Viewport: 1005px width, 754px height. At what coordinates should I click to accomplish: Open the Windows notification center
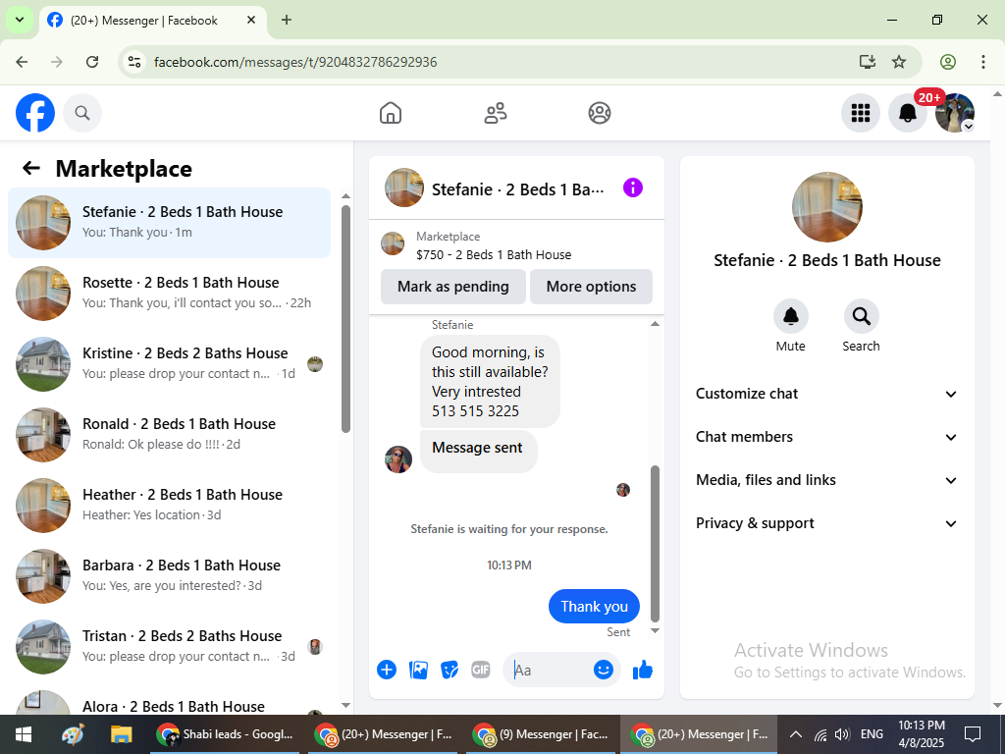(x=973, y=734)
